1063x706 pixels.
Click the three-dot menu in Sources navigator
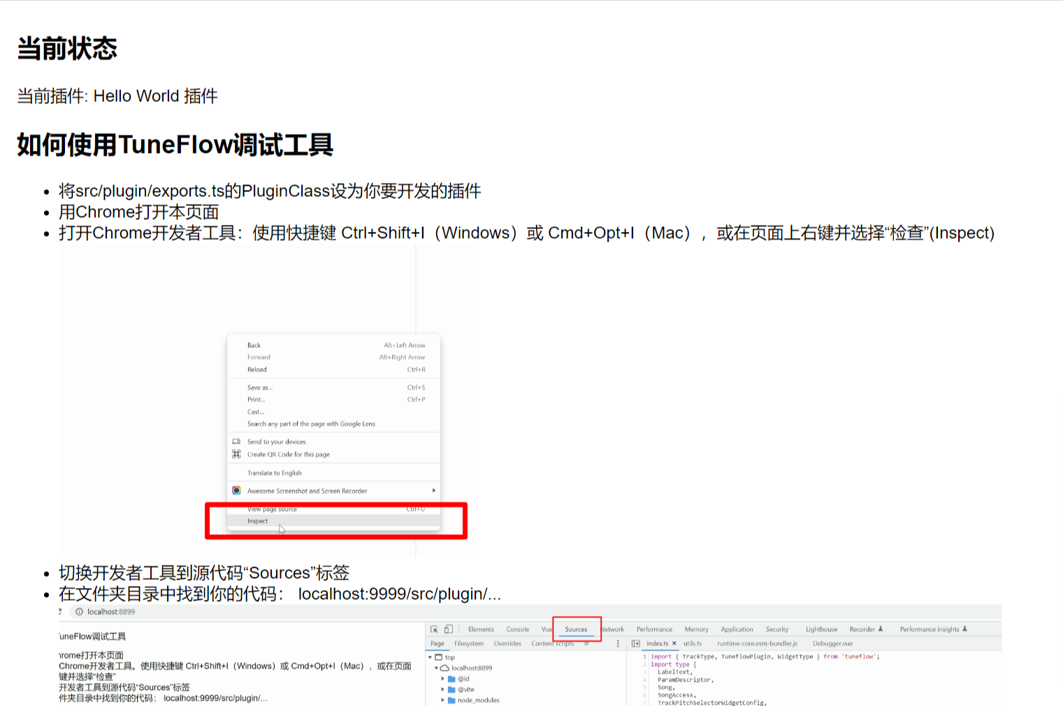pos(618,644)
